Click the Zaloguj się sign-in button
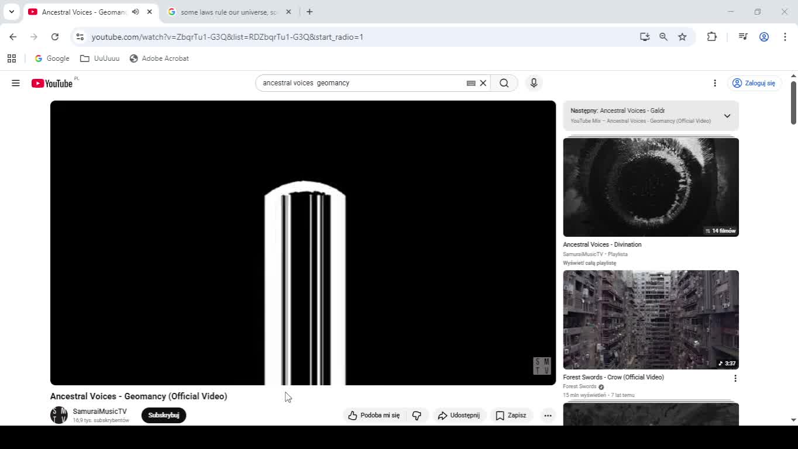Viewport: 798px width, 449px height. (x=754, y=83)
